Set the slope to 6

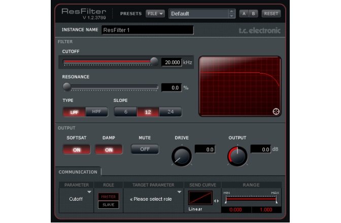click(x=125, y=112)
